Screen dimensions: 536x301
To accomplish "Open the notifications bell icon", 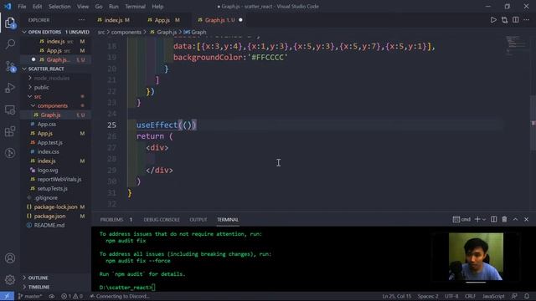I will (527, 296).
